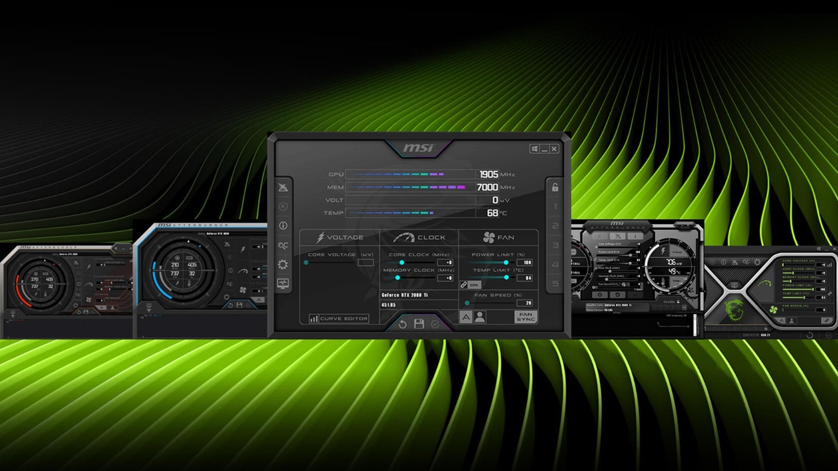The image size is (838, 471).
Task: Open the MSI Kombustor icon in the center window sidebar
Action: pos(283,187)
